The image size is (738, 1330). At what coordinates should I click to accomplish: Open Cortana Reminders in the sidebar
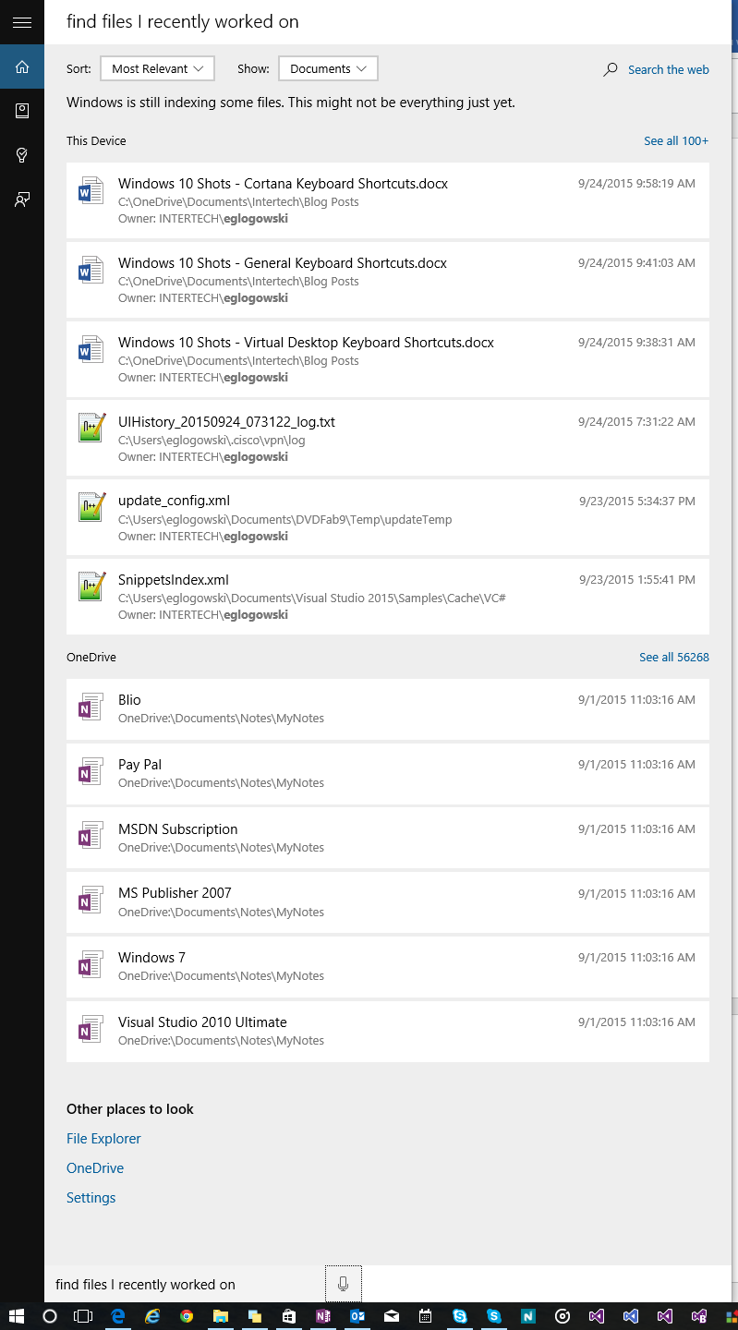tap(22, 154)
